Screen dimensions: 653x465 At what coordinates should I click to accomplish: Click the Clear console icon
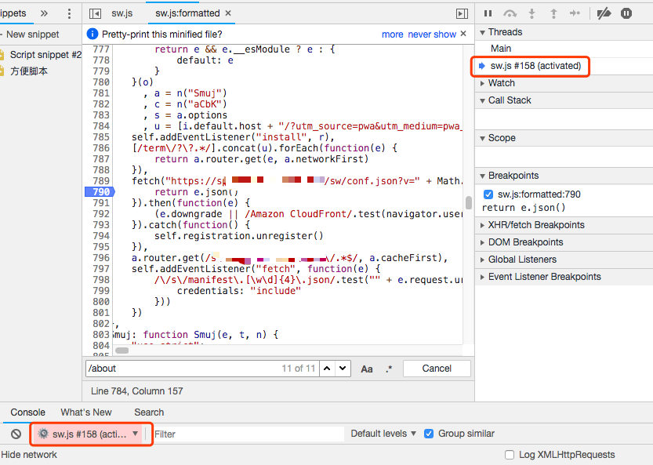(16, 434)
